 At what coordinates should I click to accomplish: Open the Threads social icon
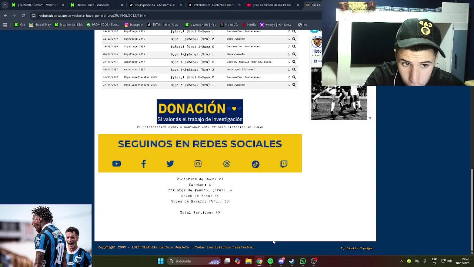point(226,164)
